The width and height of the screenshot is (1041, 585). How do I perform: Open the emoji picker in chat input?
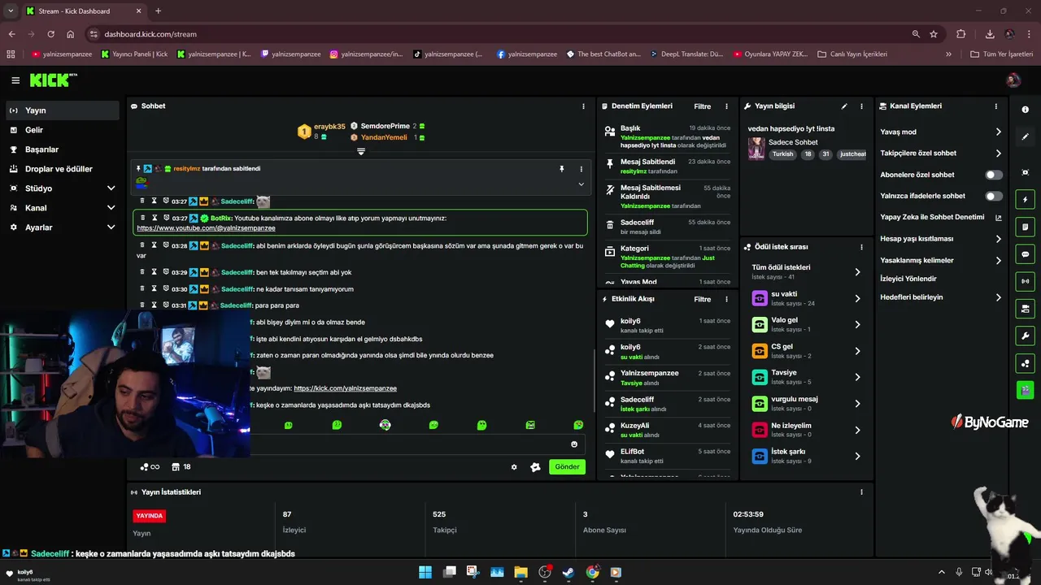click(x=574, y=444)
